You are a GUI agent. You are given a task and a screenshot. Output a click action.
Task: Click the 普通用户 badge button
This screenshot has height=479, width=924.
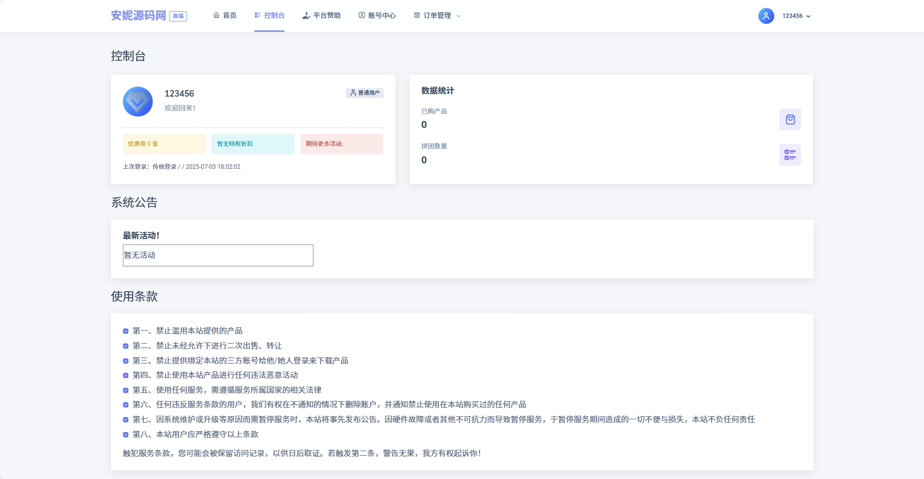click(x=365, y=93)
